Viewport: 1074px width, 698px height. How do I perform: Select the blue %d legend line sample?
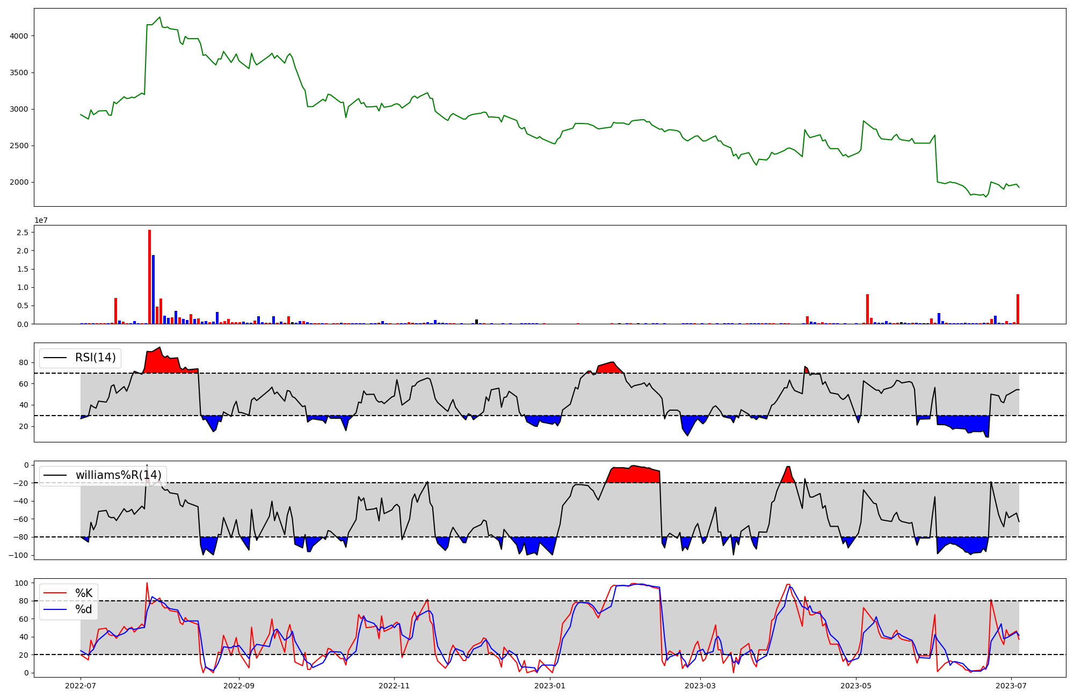click(55, 609)
